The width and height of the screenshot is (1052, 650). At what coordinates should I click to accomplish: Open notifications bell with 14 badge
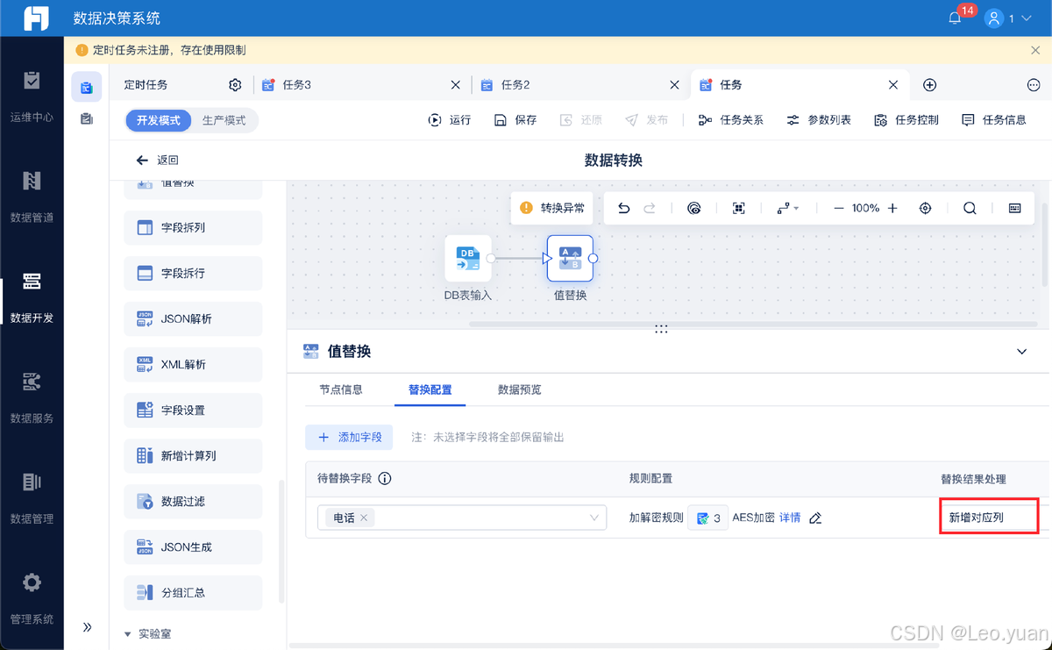[x=956, y=18]
